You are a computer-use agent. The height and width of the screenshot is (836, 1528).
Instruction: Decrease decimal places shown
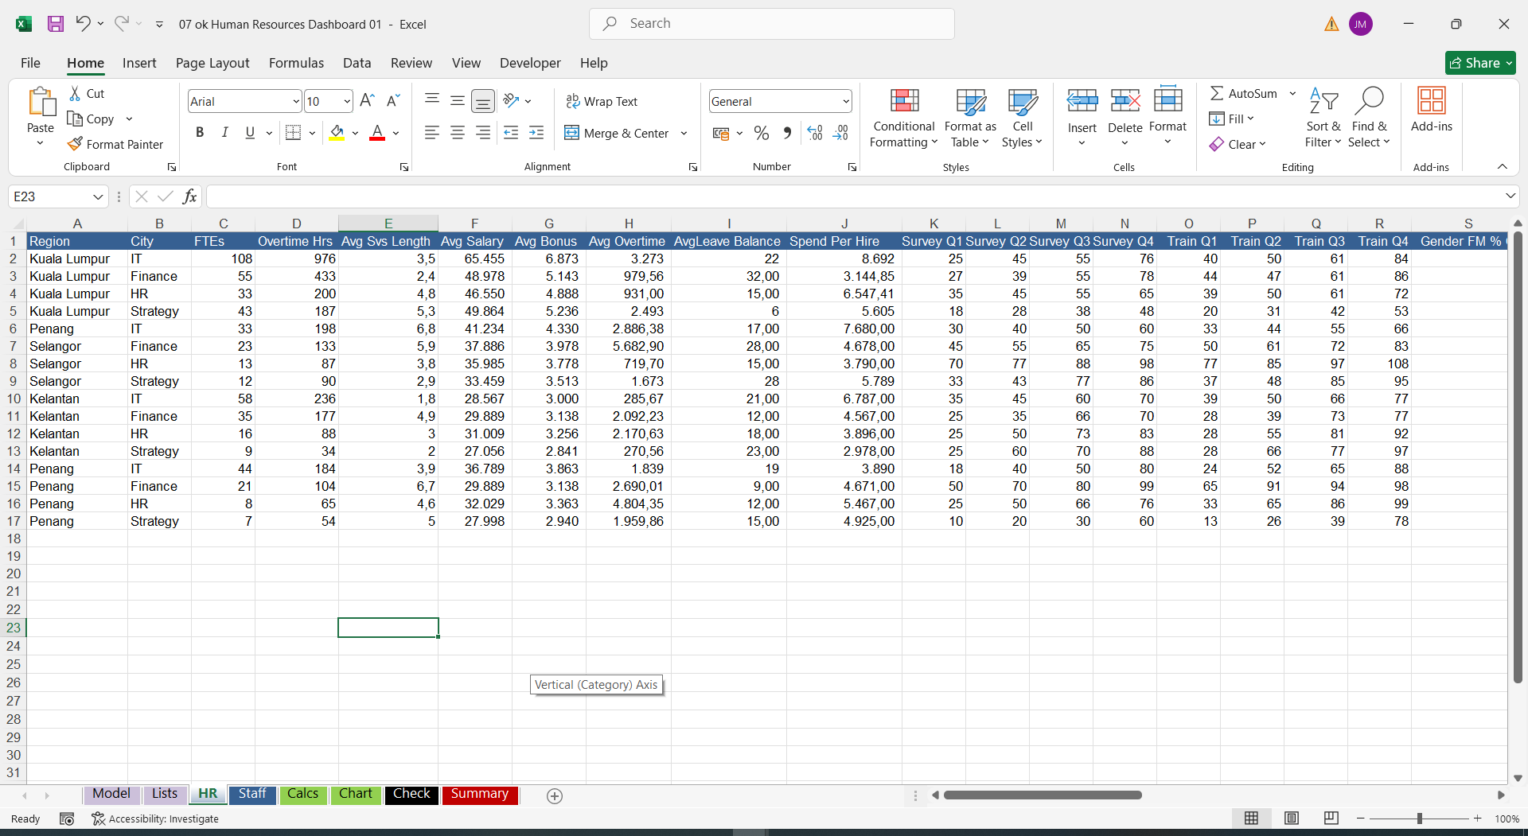(x=840, y=133)
